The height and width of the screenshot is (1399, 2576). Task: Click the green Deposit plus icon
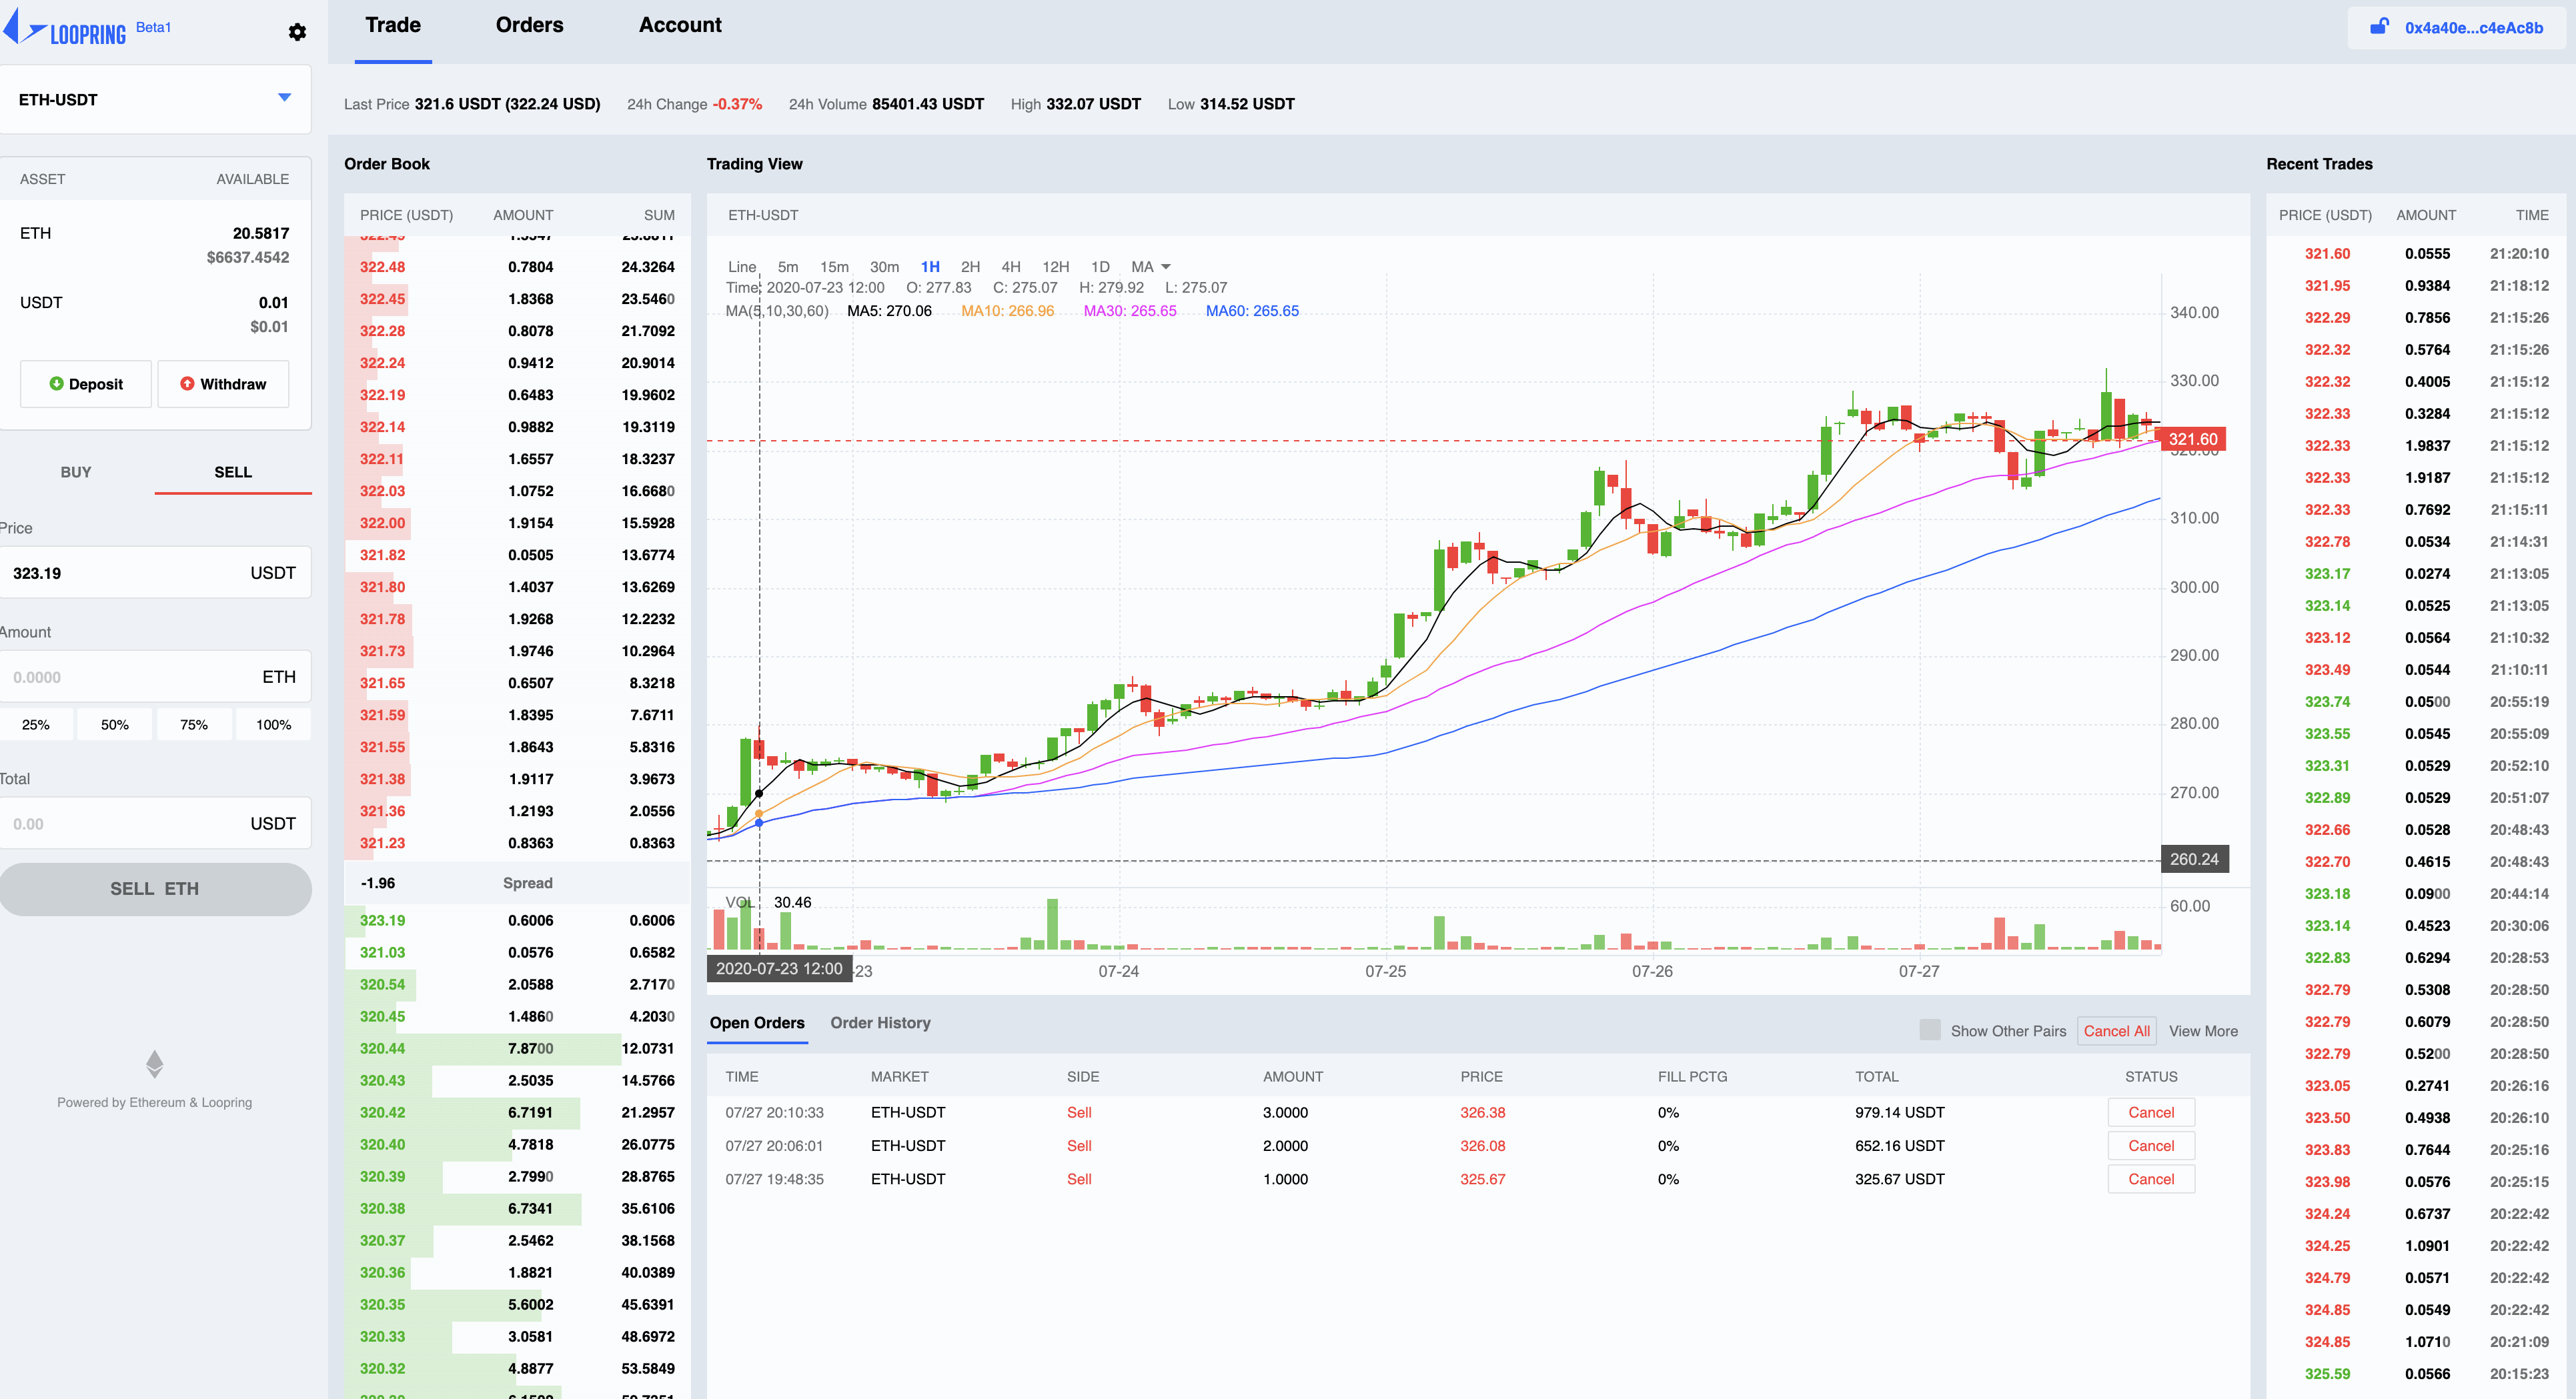pyautogui.click(x=58, y=383)
